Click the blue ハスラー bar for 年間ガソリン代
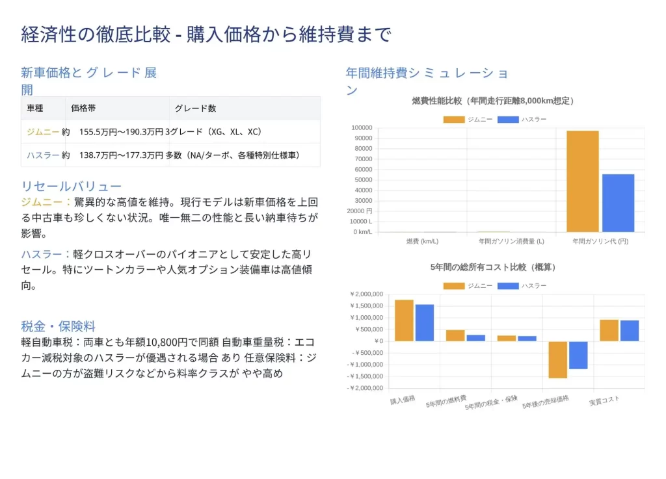 (x=618, y=203)
